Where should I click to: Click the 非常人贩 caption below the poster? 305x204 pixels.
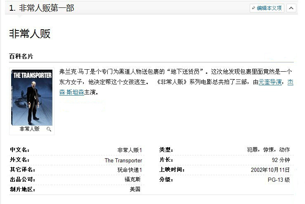coord(29,129)
